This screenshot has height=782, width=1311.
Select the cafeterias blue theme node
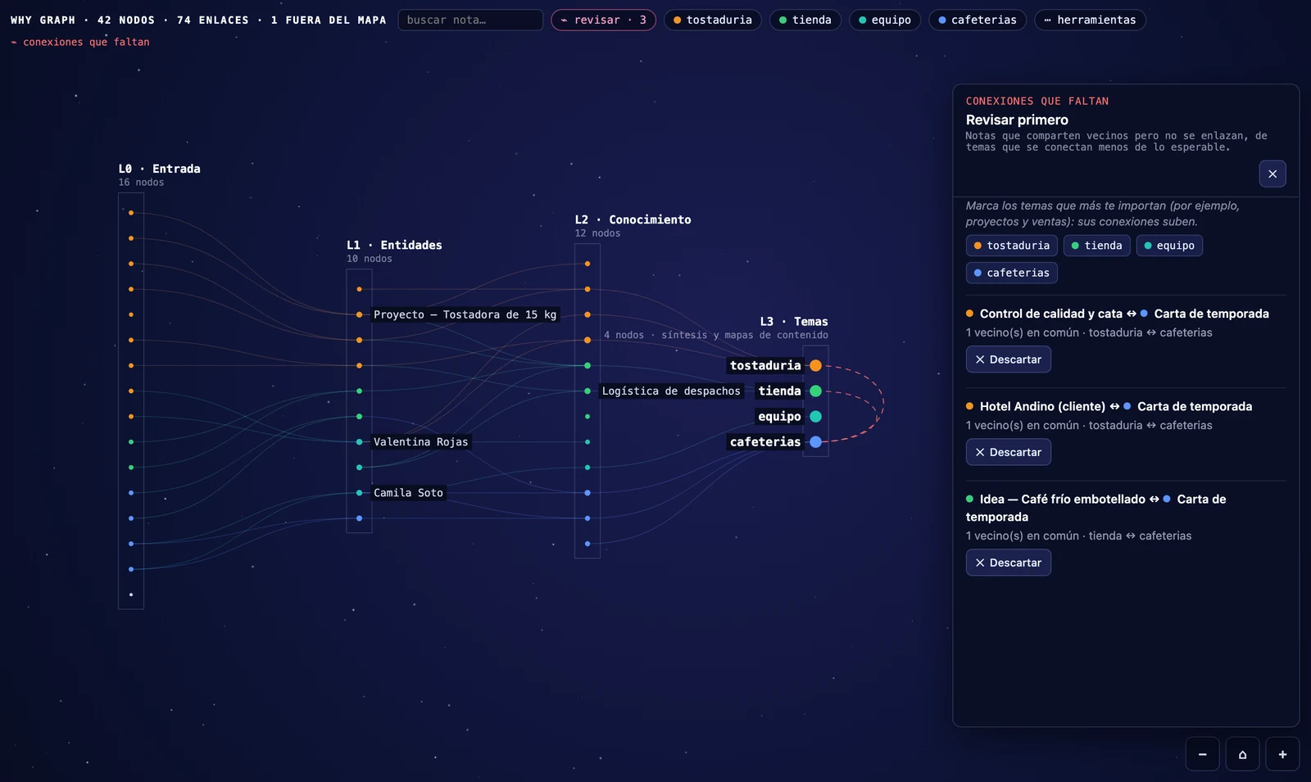click(x=815, y=442)
